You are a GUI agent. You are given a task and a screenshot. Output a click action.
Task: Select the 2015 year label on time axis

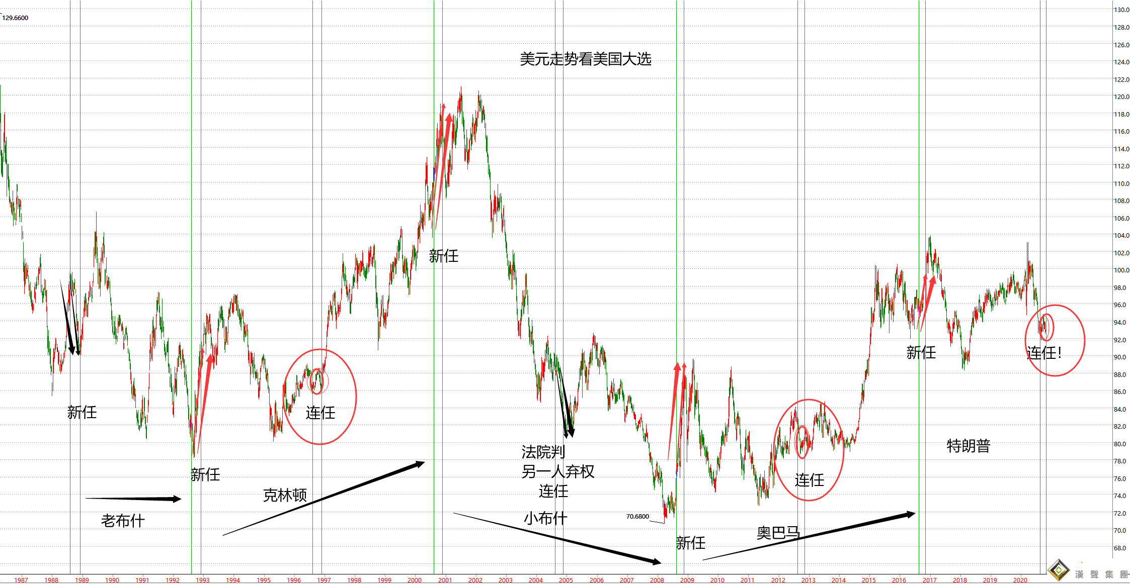coord(869,580)
